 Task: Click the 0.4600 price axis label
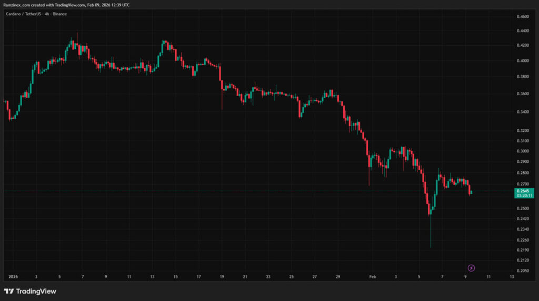point(523,17)
